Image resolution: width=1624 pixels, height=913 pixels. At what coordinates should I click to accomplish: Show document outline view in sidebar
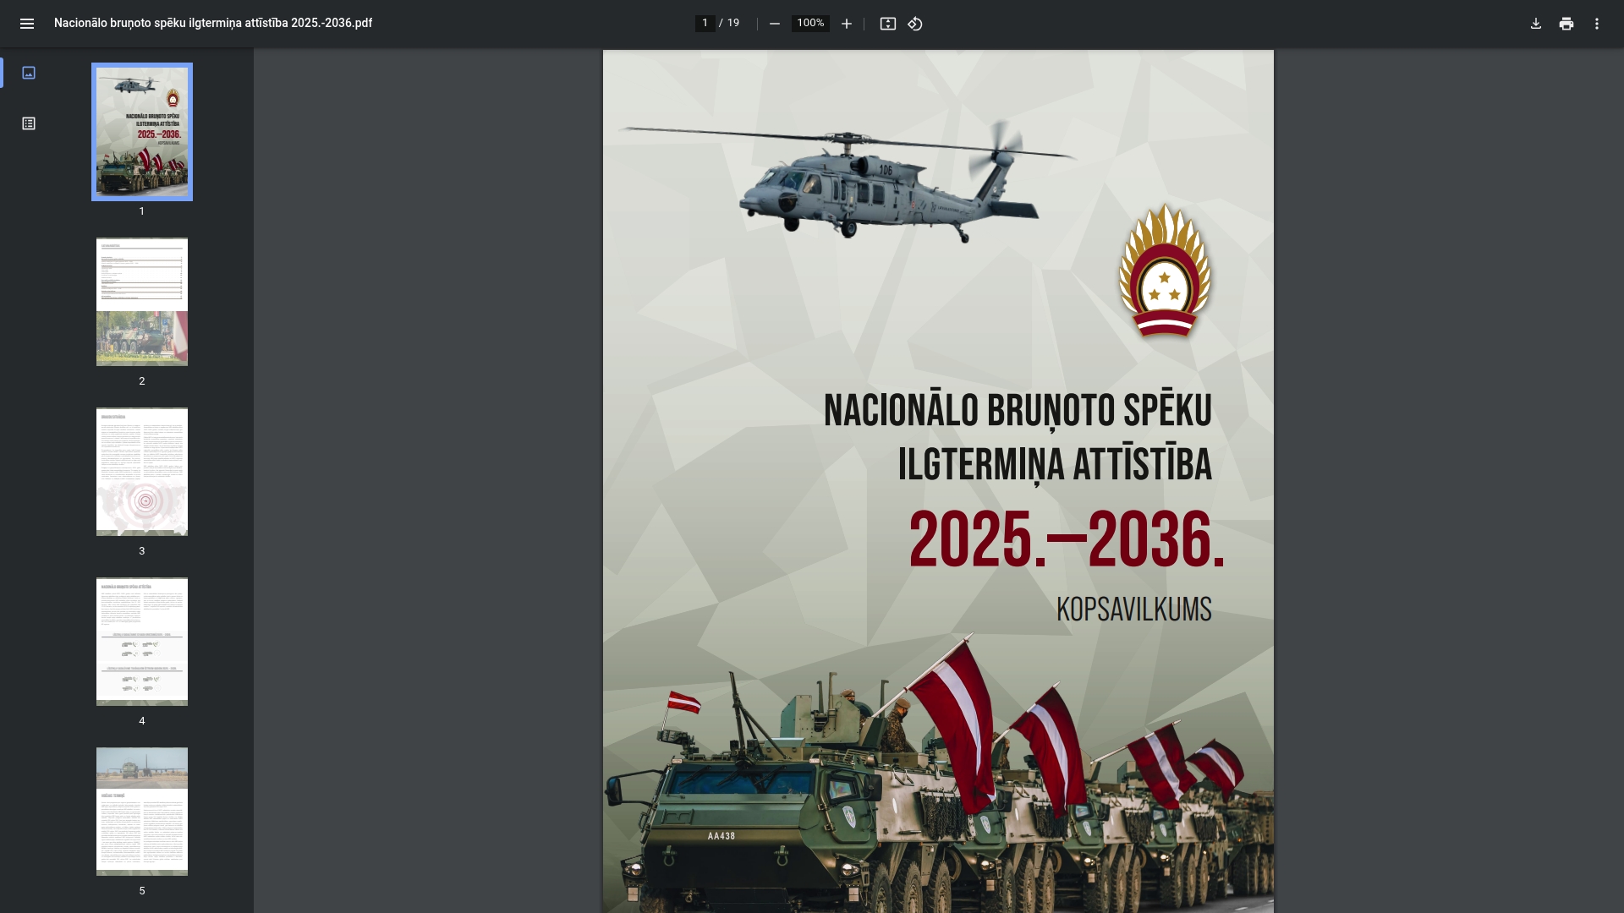(29, 123)
